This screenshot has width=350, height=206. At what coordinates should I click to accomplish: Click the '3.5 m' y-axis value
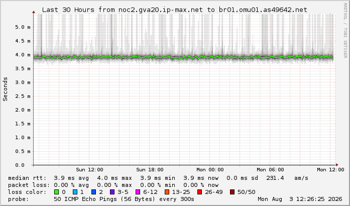click(23, 69)
